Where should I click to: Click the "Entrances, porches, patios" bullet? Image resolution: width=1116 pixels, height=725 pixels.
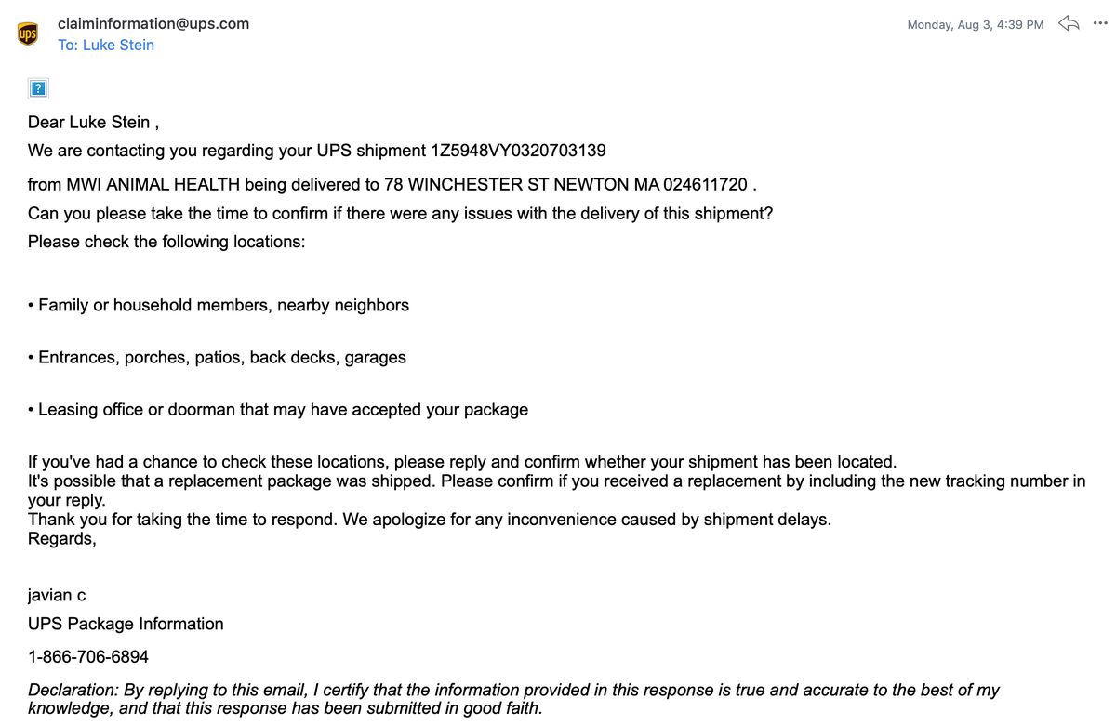point(221,357)
